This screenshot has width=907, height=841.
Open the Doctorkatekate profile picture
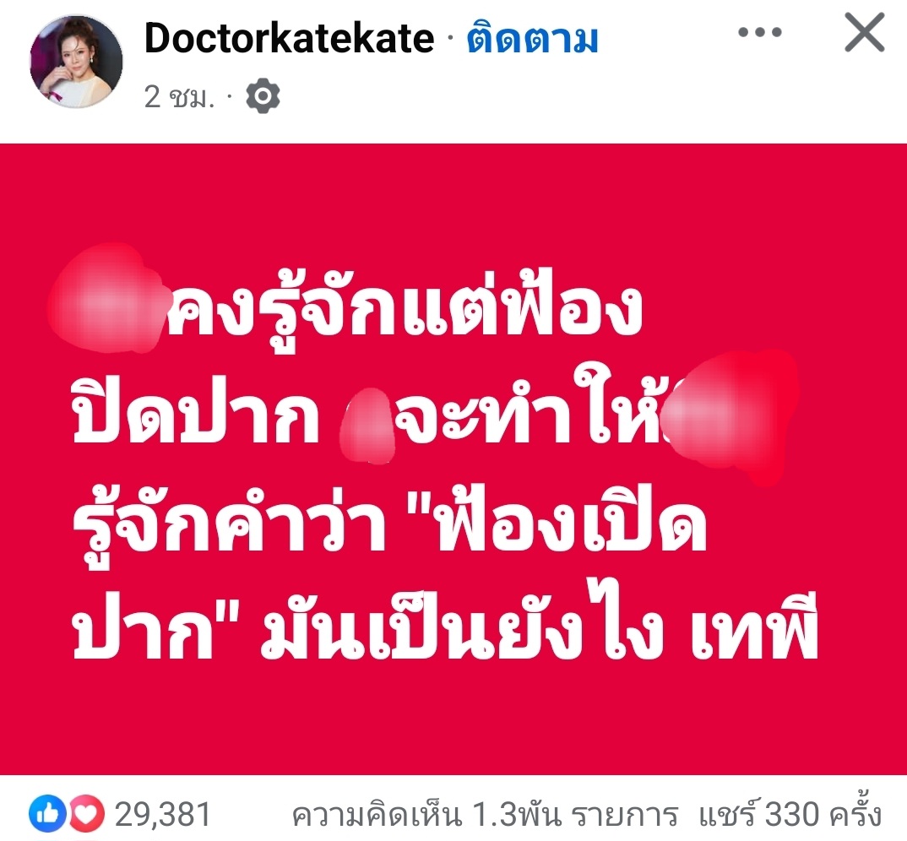[76, 62]
